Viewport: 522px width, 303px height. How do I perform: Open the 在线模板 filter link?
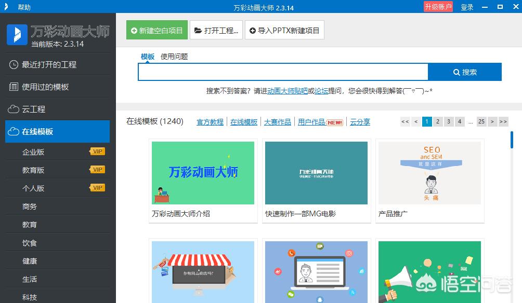244,122
